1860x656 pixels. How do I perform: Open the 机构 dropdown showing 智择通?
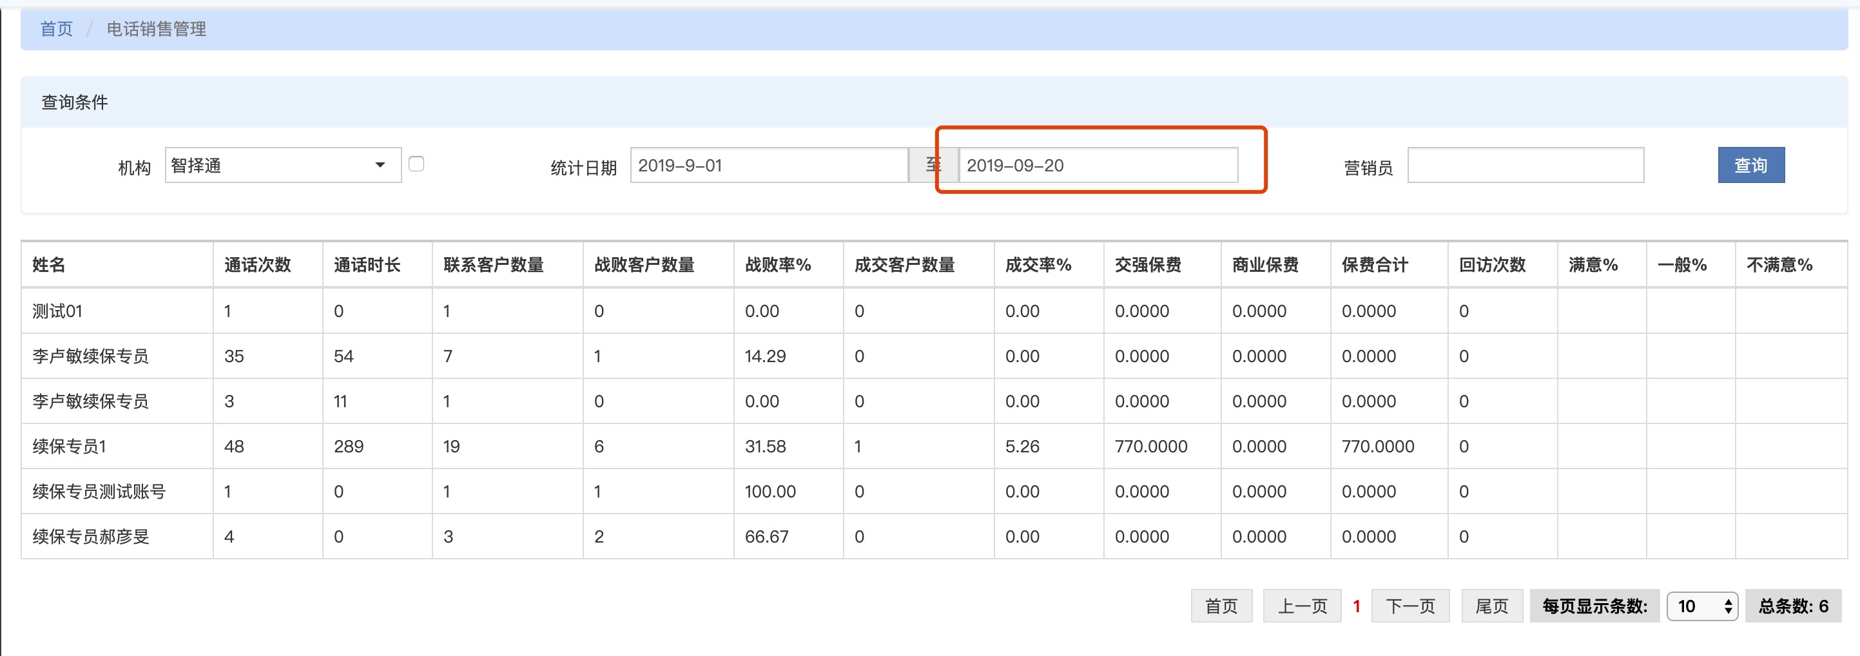tap(282, 165)
